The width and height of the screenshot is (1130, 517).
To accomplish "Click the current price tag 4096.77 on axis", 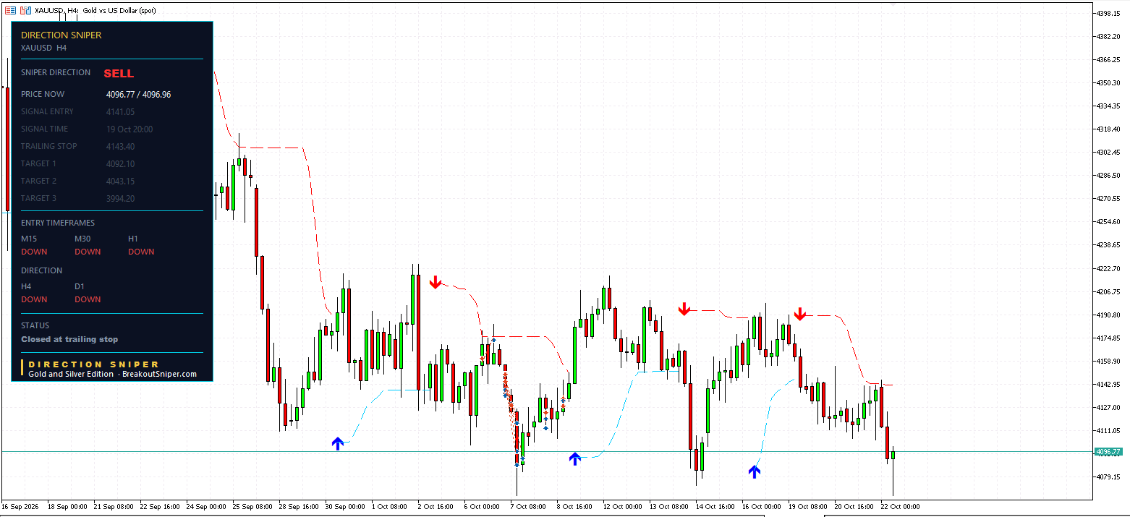I will (1108, 452).
